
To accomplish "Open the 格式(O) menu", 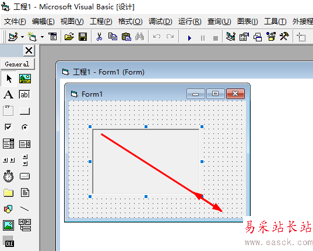I will 131,22.
